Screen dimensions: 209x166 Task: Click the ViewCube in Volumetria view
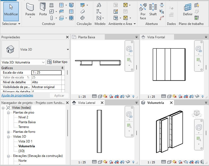coord(197,113)
